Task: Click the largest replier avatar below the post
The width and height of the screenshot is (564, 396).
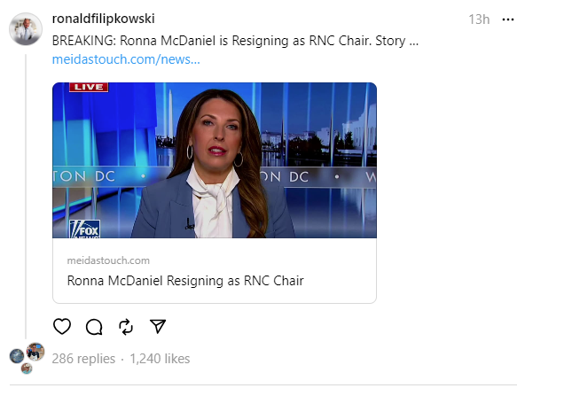Action: pos(35,352)
